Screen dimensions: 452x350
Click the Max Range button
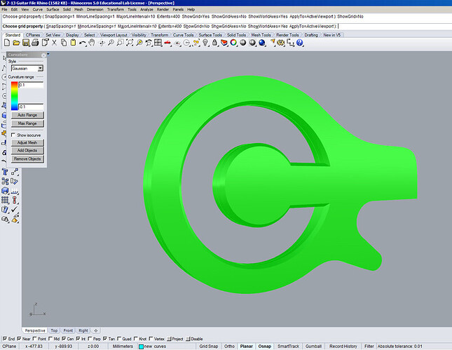click(27, 123)
